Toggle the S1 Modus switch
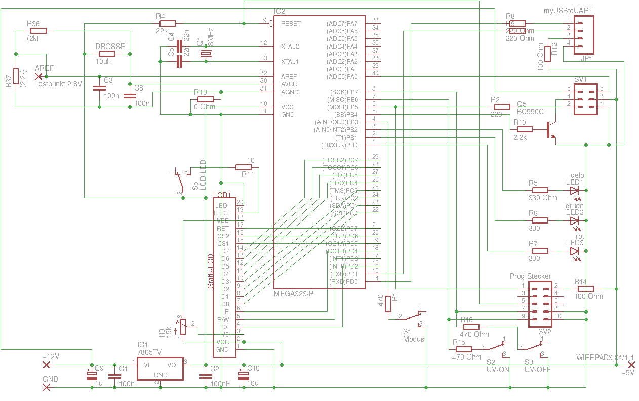 pos(412,316)
